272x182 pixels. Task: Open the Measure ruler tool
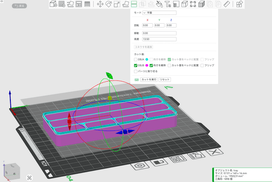point(227,4)
